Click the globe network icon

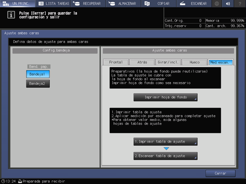tap(217, 3)
